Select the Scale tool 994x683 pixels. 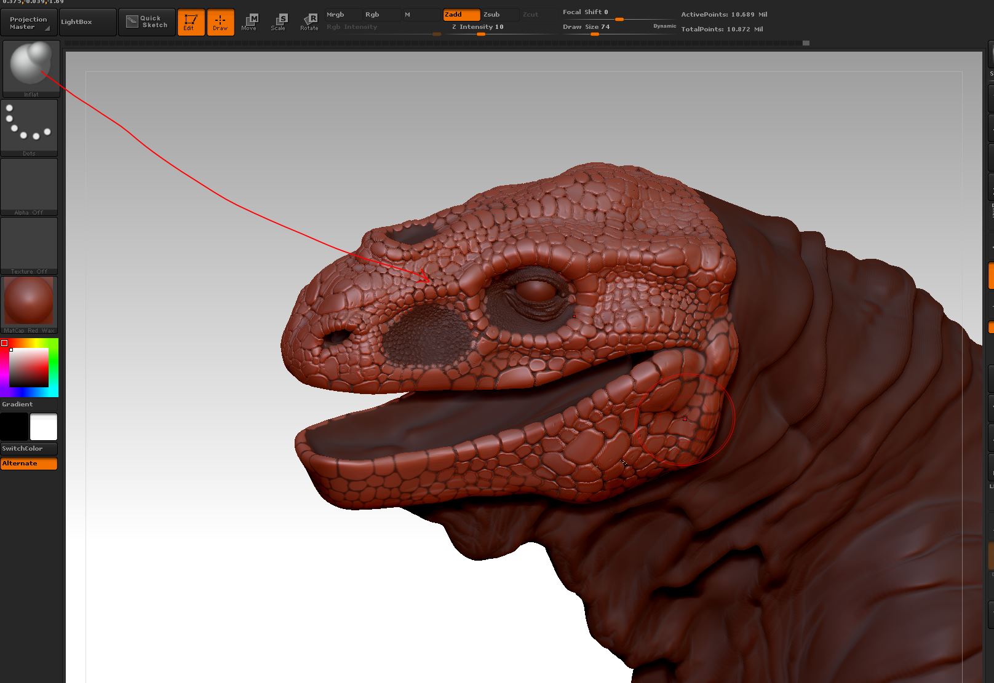click(x=279, y=23)
